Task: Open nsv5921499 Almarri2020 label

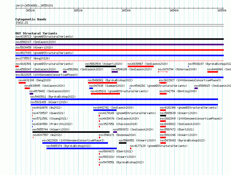Action: 49,102
